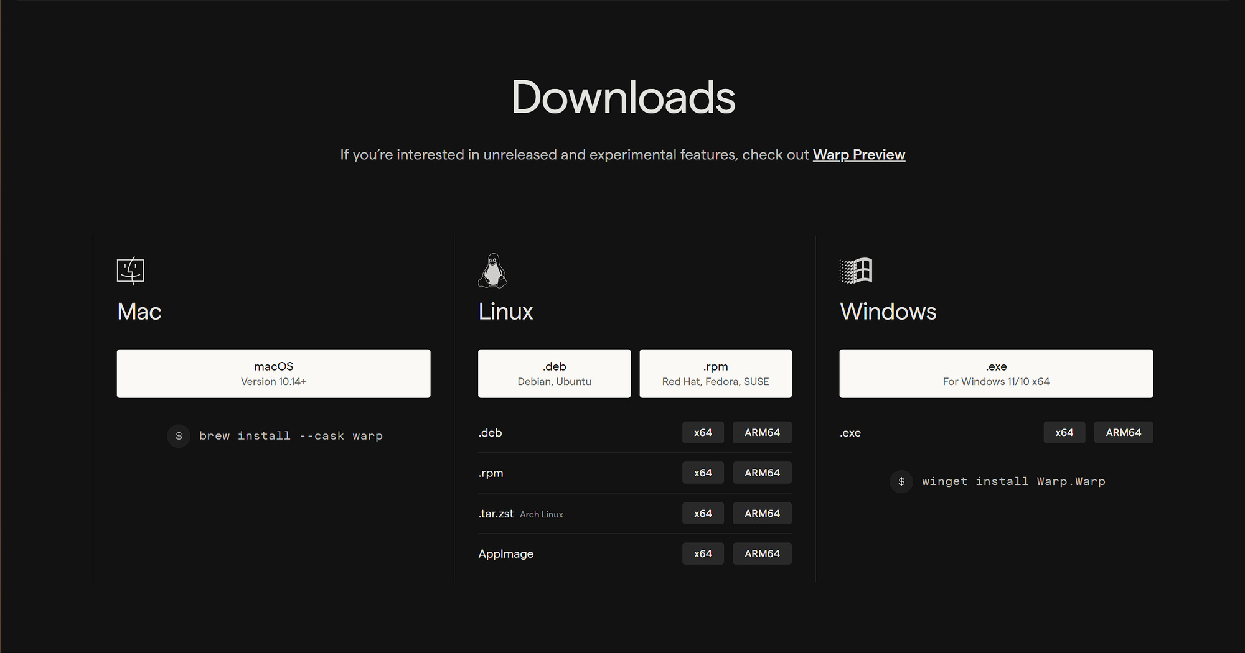Screen dimensions: 1245x653
Task: Click the Linux Tux penguin icon
Action: click(492, 271)
